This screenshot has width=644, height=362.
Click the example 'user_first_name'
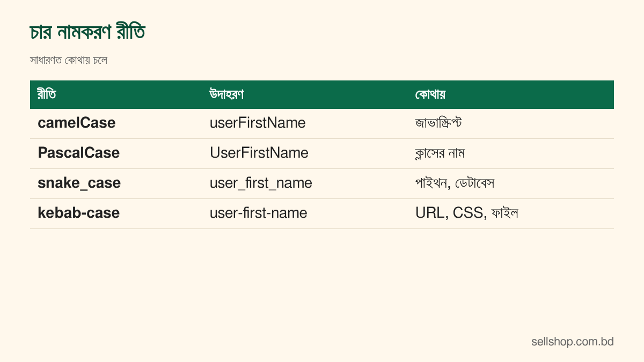(261, 183)
